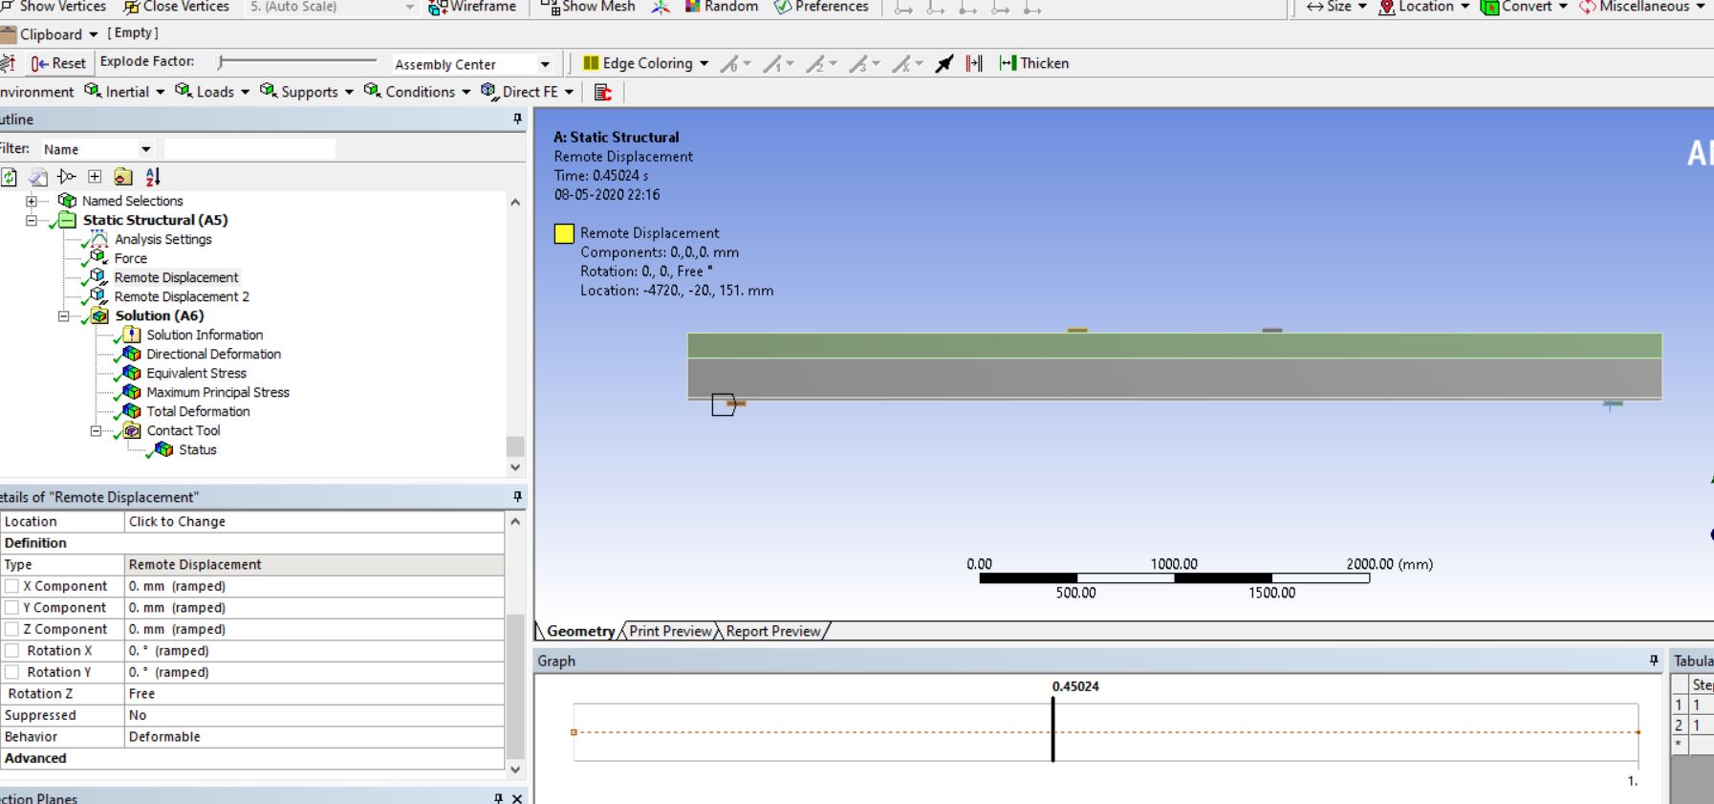Click the Show Vertices toolbar button
Viewport: 1714px width, 804px height.
tap(54, 7)
